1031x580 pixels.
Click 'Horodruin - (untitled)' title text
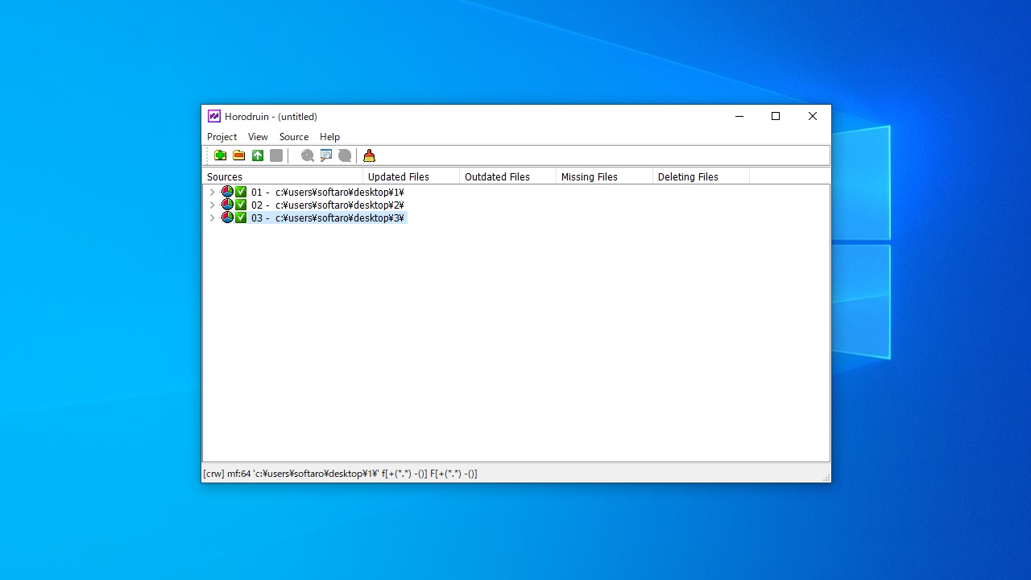pos(271,117)
